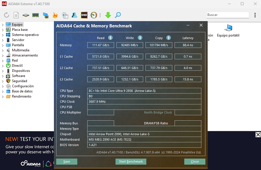Click the Refresh toolbar icon
Screen dimensions: 261x170
[x=7, y=15]
